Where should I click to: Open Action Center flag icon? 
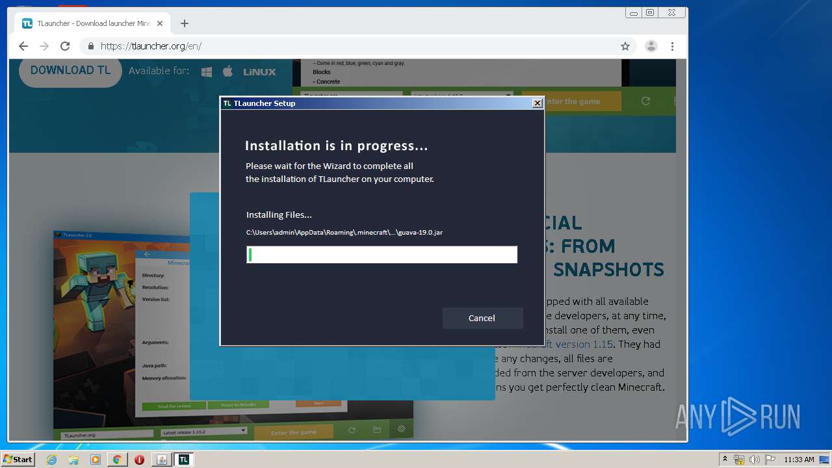click(x=770, y=460)
